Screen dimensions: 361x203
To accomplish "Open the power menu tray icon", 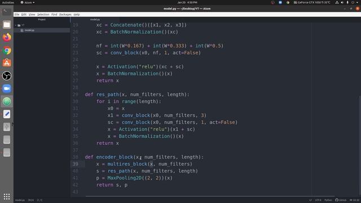I will click(353, 2).
